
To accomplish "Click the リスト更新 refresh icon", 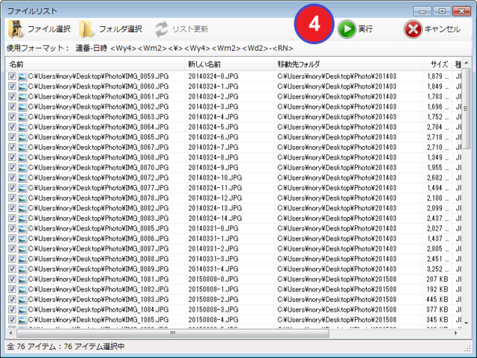I will [x=162, y=29].
